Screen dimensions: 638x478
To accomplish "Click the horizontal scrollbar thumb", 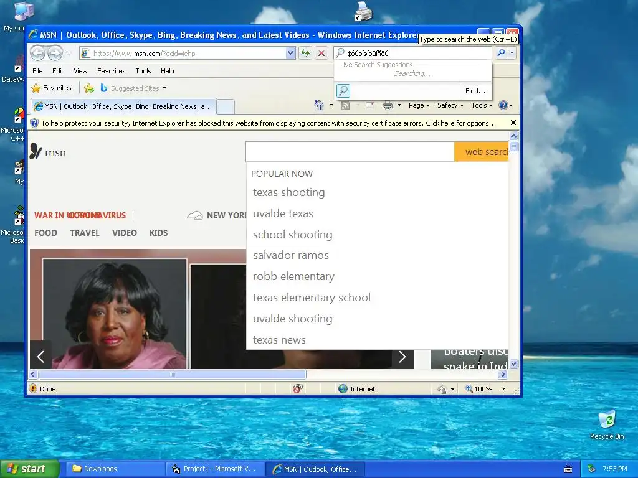I will coord(172,374).
